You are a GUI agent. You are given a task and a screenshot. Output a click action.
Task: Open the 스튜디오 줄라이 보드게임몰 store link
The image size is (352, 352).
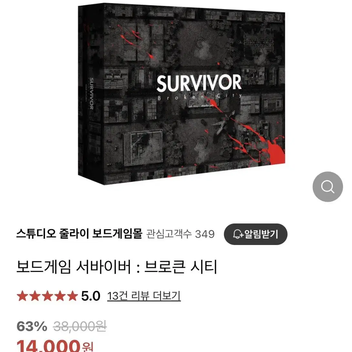[x=79, y=234]
